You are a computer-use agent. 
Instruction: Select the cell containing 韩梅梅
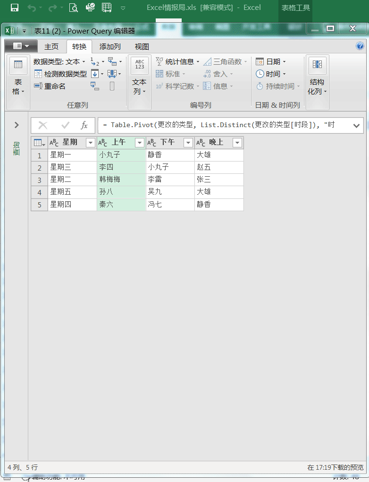pos(121,180)
